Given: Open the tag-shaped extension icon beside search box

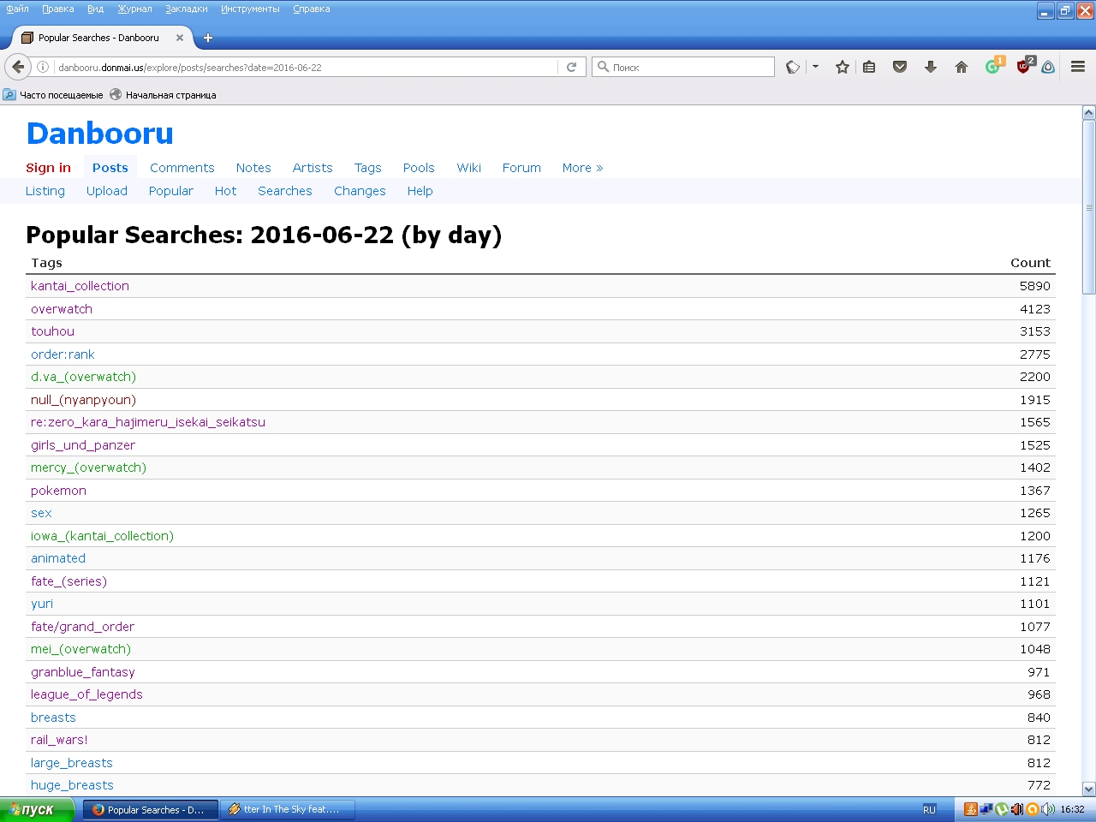Looking at the screenshot, I should (x=793, y=67).
